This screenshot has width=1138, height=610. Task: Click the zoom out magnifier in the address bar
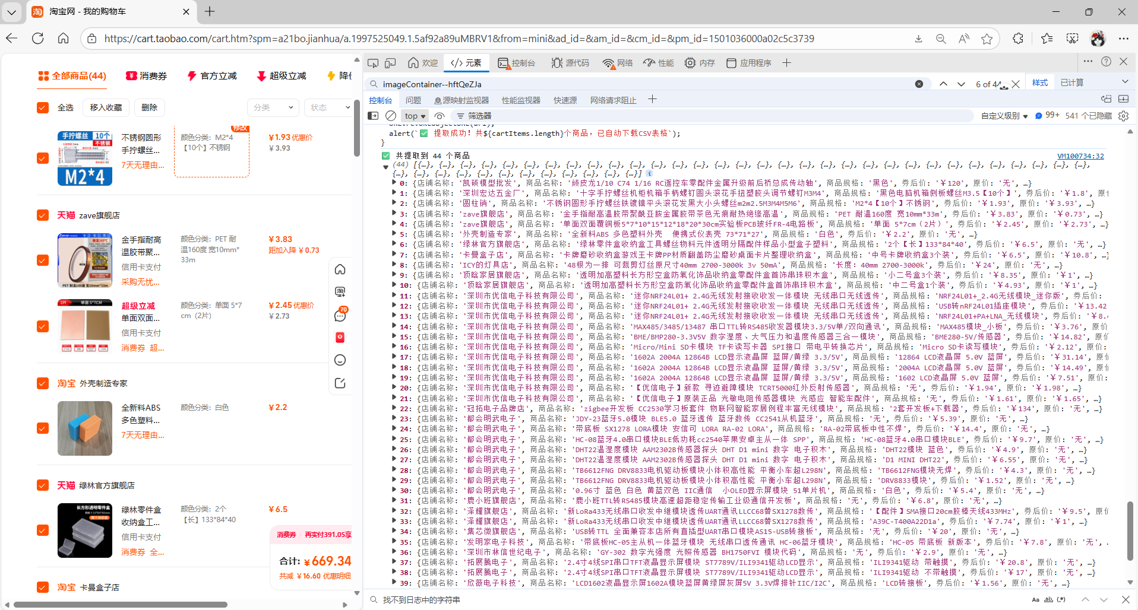click(x=941, y=39)
